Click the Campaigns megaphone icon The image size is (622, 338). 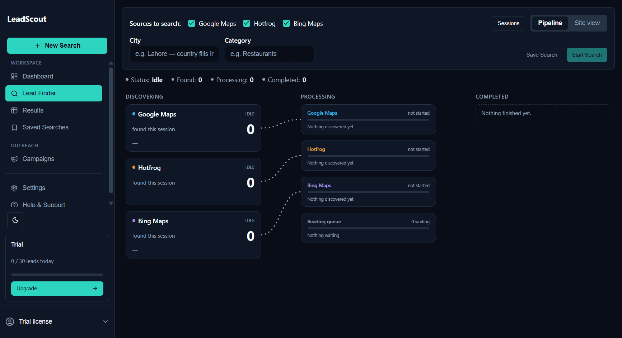[x=14, y=159]
